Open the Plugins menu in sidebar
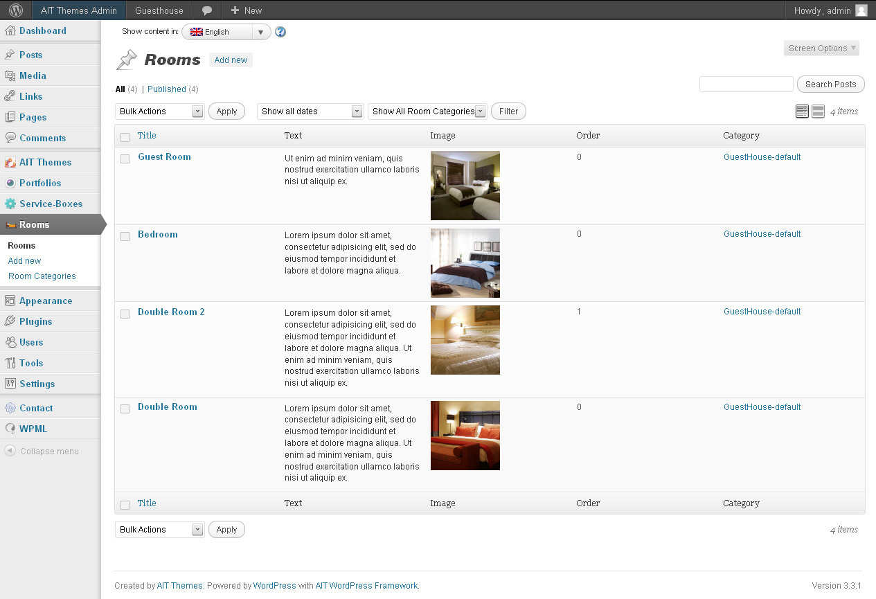Image resolution: width=876 pixels, height=599 pixels. [x=36, y=321]
